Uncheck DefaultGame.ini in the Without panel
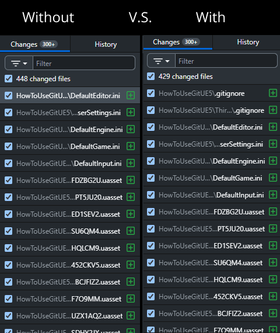This screenshot has height=333, width=280. 9,146
